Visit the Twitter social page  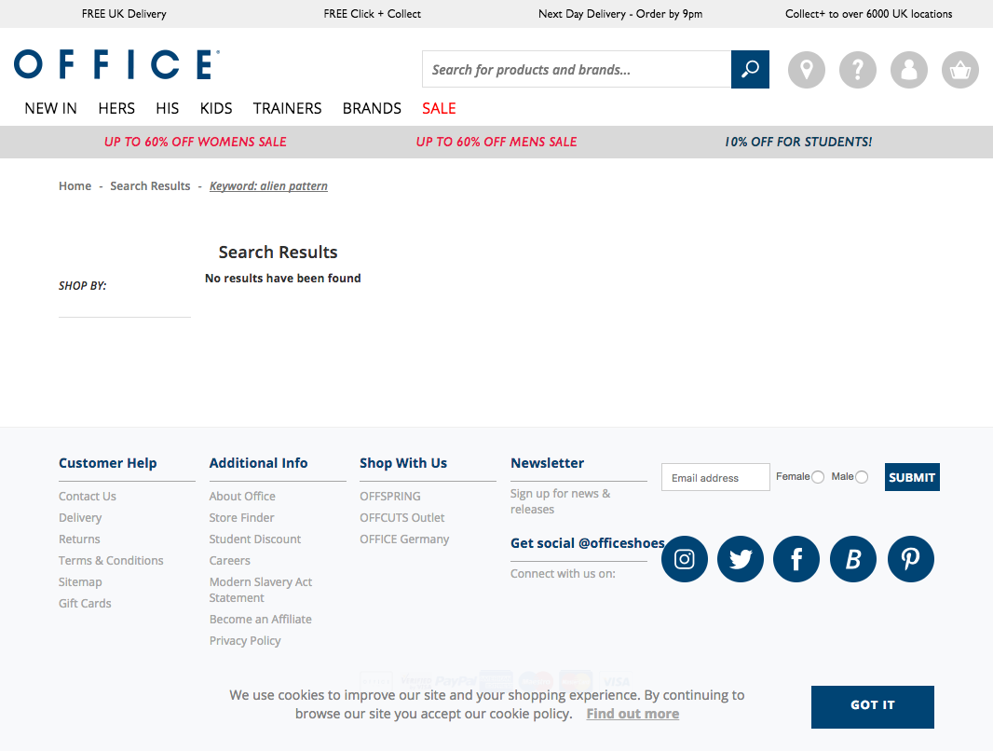click(741, 559)
